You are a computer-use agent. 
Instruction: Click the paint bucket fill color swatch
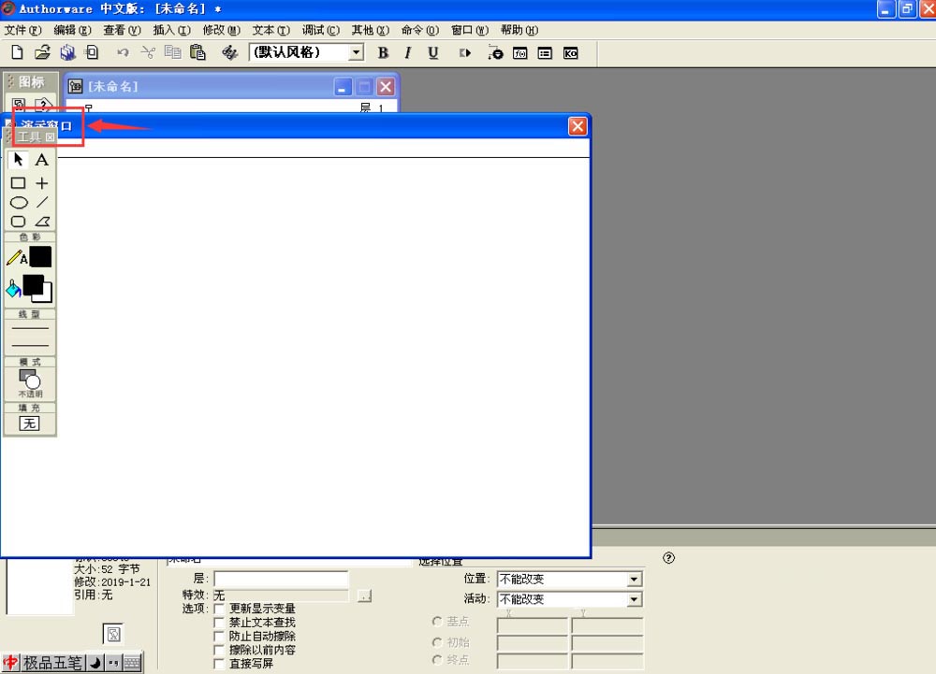click(x=13, y=289)
